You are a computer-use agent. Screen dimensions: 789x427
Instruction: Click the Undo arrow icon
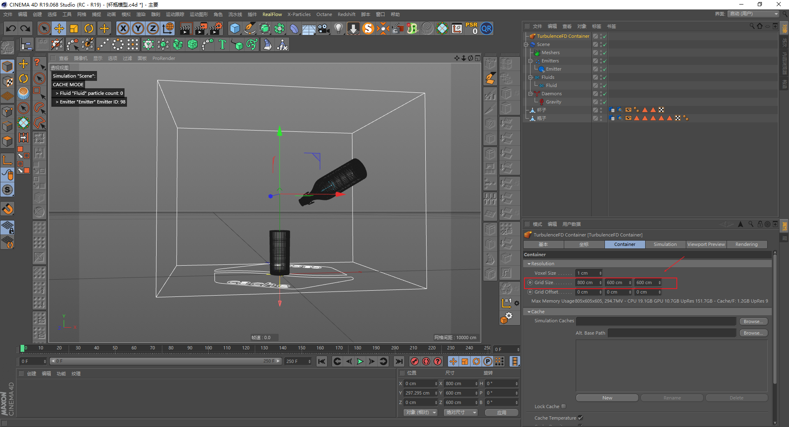point(11,28)
